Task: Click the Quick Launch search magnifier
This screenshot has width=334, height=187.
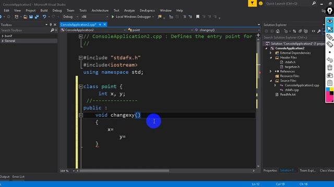Action: click(x=314, y=4)
